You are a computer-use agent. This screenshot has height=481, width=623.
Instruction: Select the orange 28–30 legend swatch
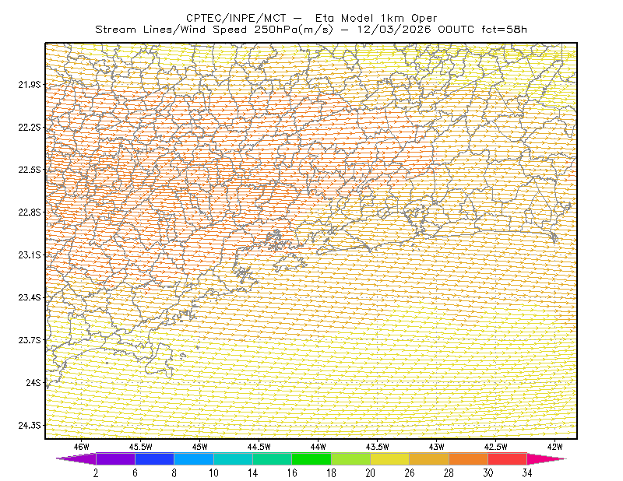469,458
